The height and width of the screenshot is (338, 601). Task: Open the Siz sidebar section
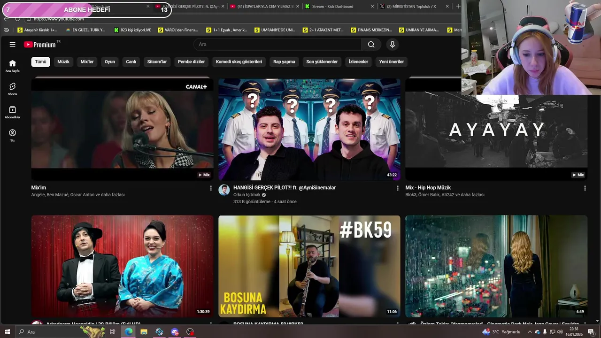(x=12, y=135)
